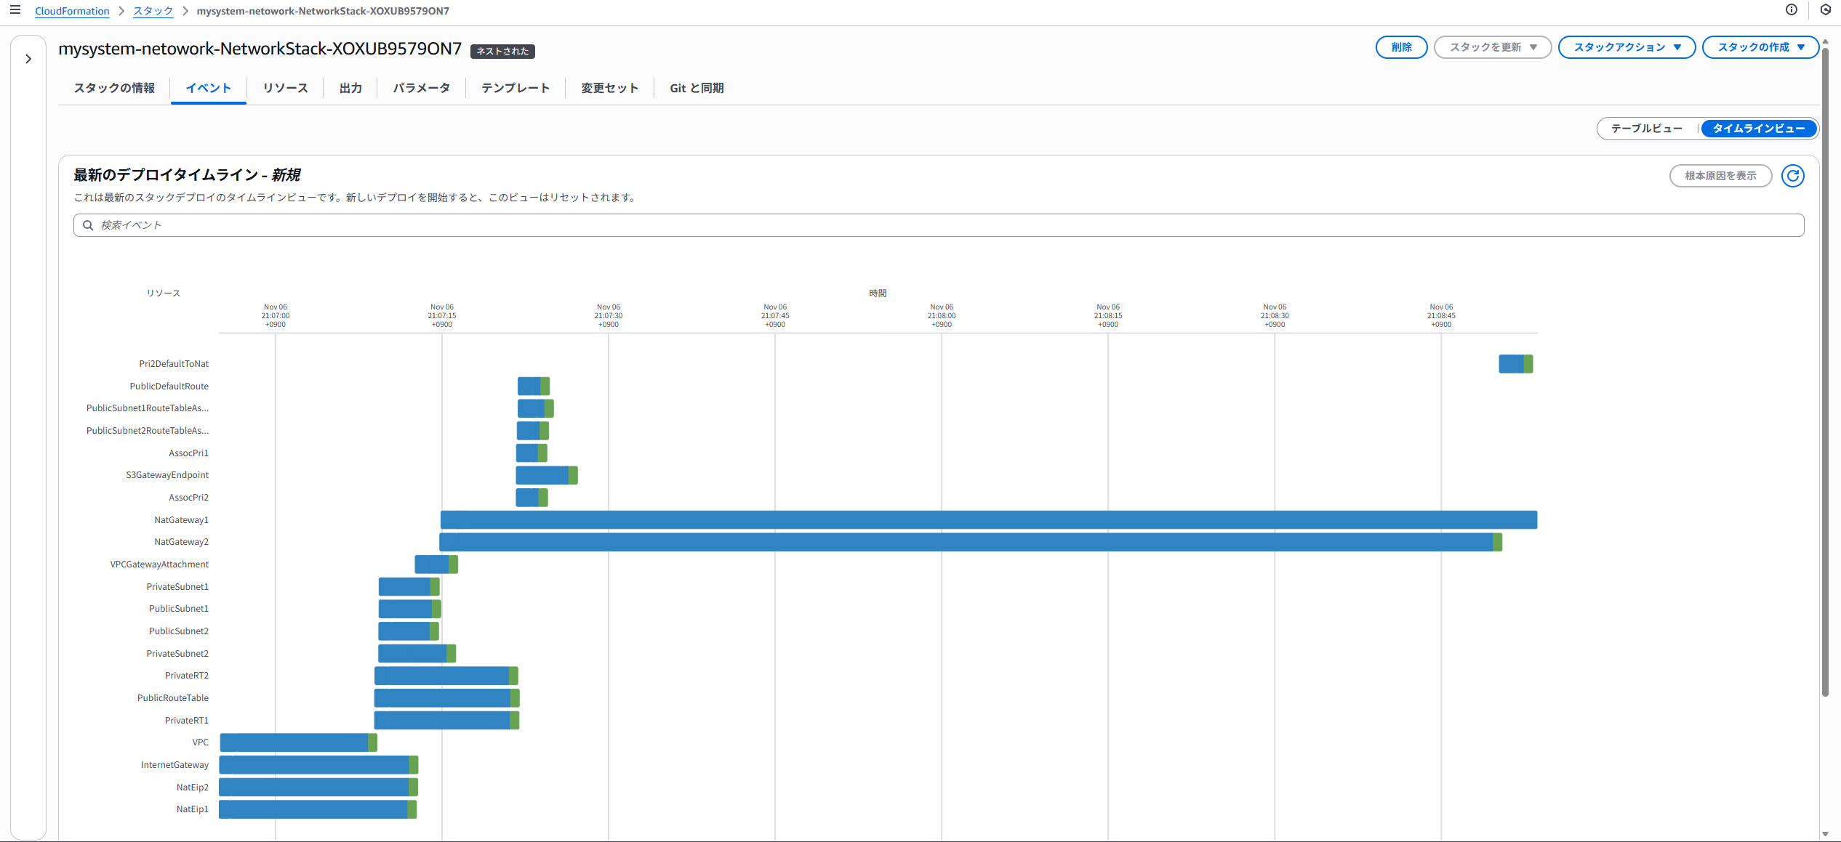Viewport: 1841px width, 842px height.
Task: Click the refresh timeline icon
Action: (x=1792, y=176)
